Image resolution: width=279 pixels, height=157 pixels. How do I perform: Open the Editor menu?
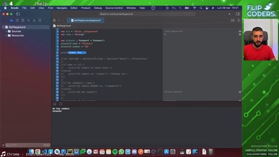coord(74,8)
